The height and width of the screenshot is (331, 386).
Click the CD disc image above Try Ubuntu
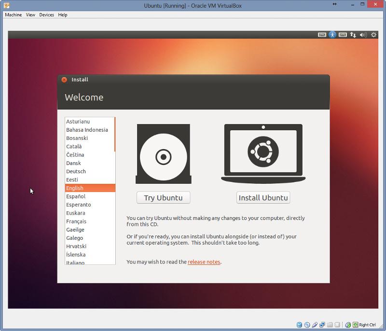click(164, 154)
